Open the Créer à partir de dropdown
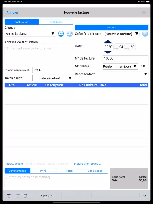This screenshot has width=153, height=204. pos(121,34)
